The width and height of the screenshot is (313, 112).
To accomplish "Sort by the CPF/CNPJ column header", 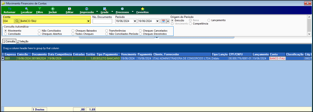I will (x=240, y=54).
